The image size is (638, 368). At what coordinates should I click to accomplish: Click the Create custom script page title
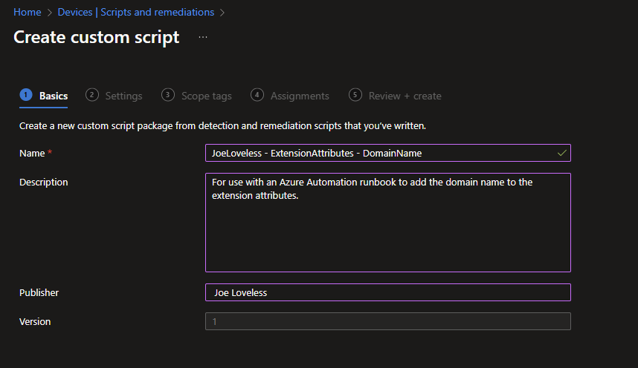coord(97,37)
